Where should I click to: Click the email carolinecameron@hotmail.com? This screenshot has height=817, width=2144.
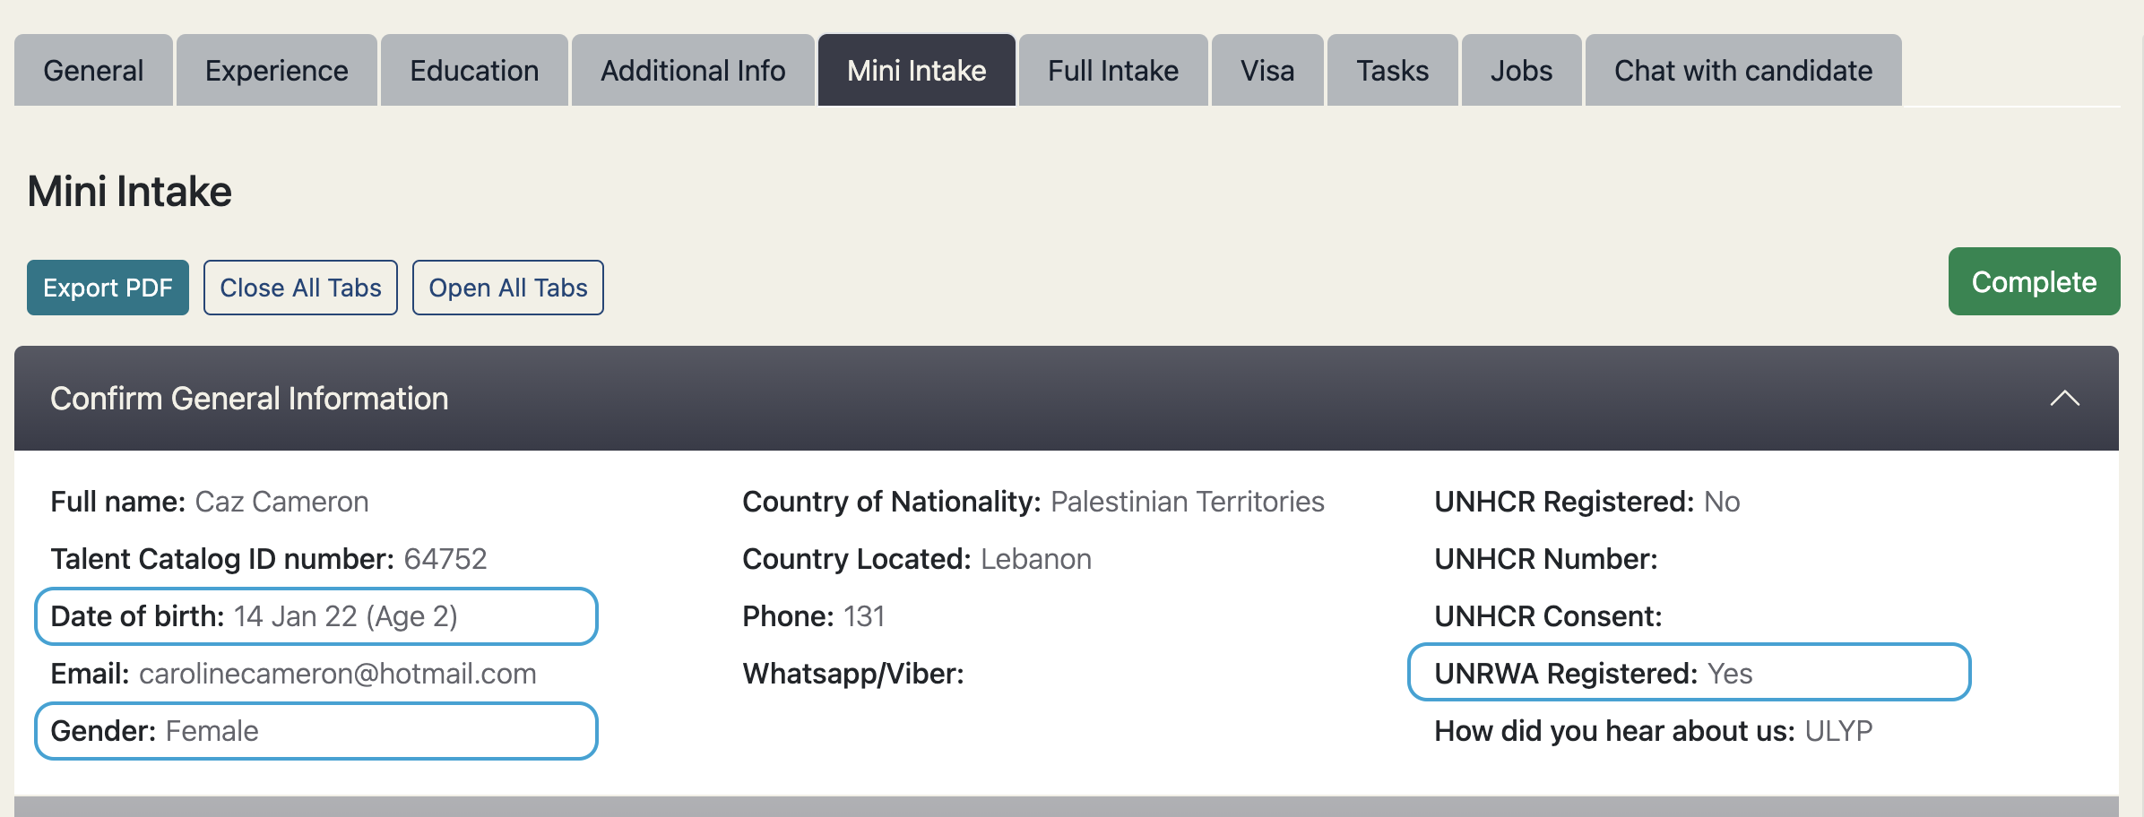click(337, 674)
